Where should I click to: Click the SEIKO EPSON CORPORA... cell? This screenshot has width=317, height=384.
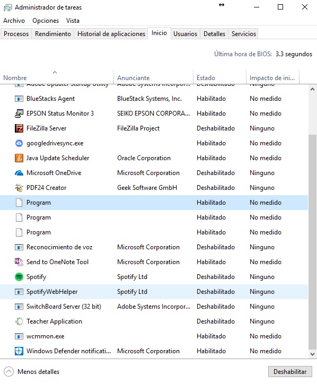154,114
